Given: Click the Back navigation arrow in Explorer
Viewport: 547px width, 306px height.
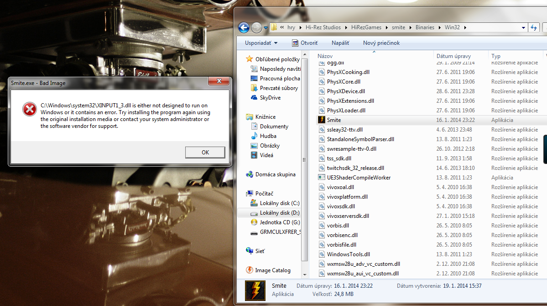Looking at the screenshot, I should click(x=244, y=27).
